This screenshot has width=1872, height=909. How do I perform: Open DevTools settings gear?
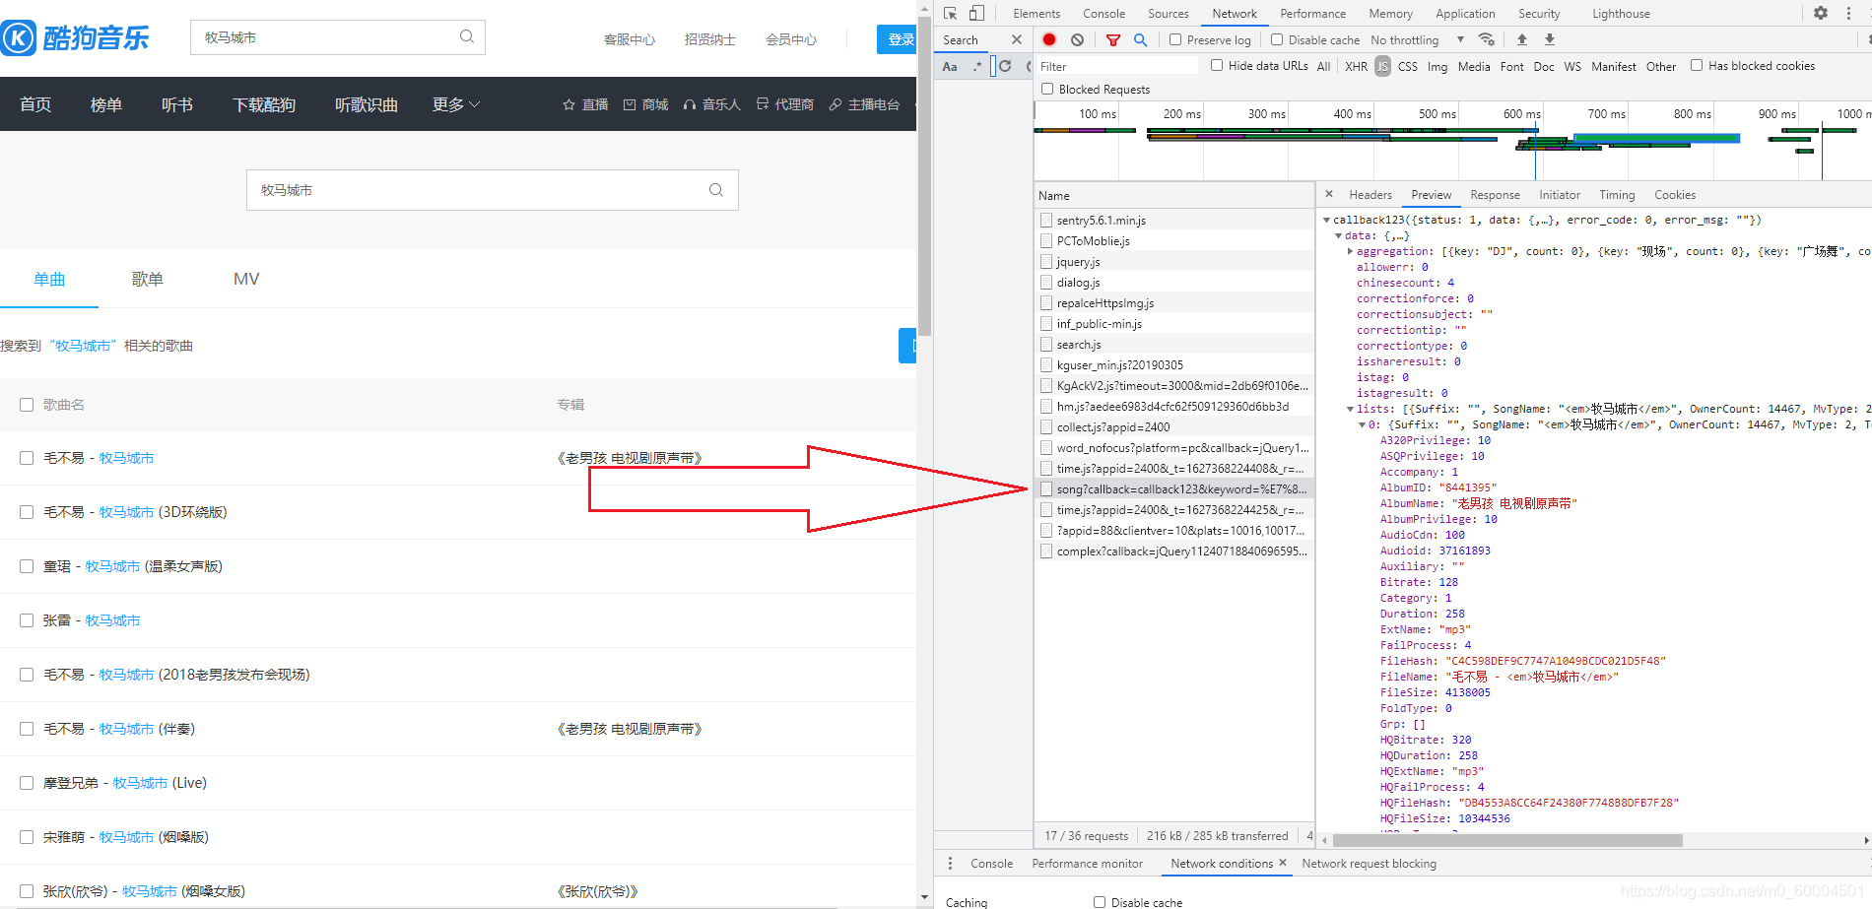click(x=1821, y=13)
